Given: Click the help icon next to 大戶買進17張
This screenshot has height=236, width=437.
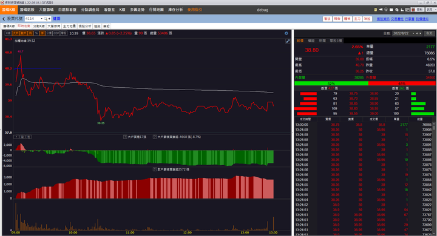Looking at the screenshot, I should coord(125,137).
